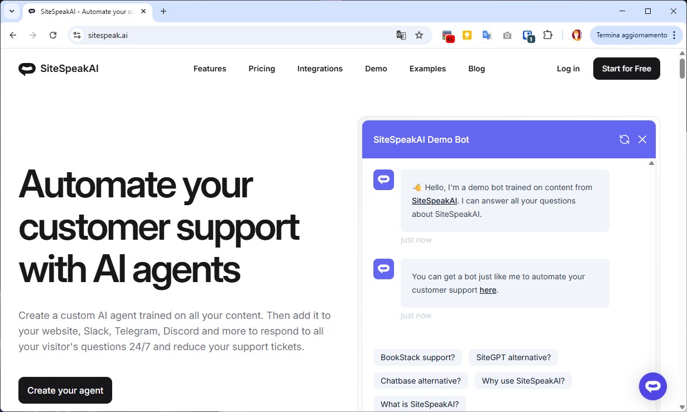Image resolution: width=687 pixels, height=412 pixels.
Task: Open the yellow note extension
Action: click(467, 35)
